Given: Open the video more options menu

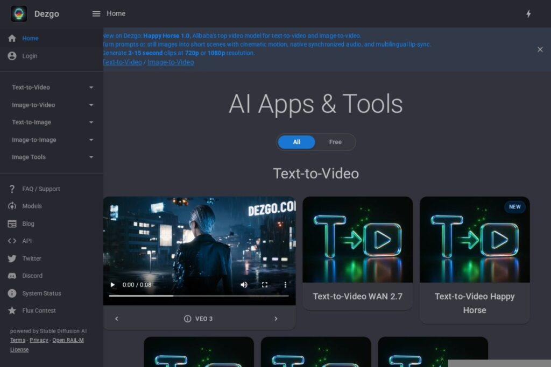Looking at the screenshot, I should [285, 285].
